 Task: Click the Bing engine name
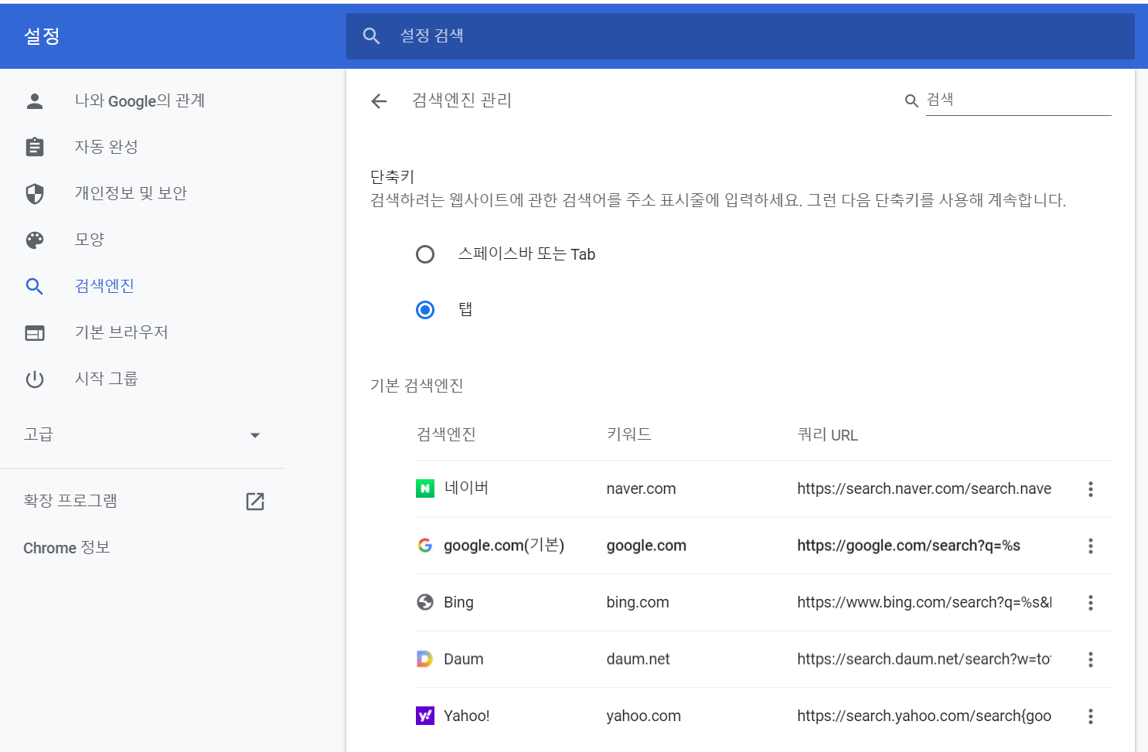[x=458, y=602]
